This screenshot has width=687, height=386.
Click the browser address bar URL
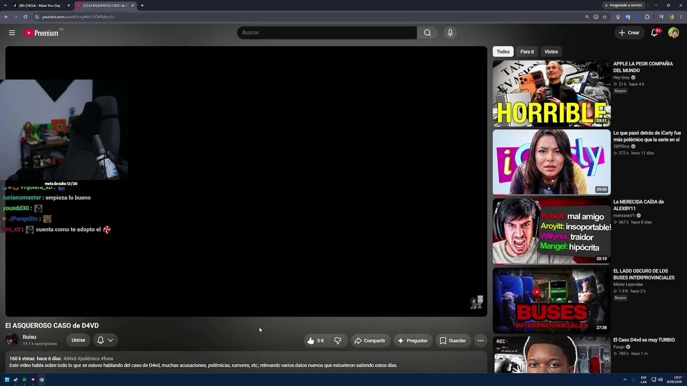pos(78,17)
